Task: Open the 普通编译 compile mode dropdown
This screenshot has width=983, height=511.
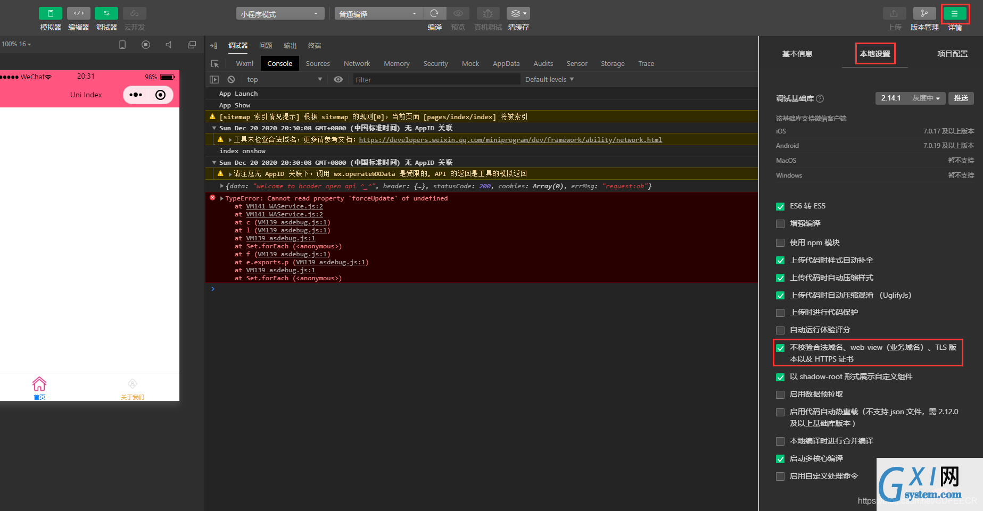Action: 378,13
